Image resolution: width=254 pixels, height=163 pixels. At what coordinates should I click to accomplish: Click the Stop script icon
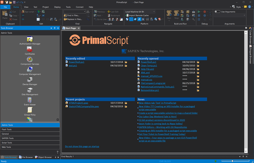(176, 13)
